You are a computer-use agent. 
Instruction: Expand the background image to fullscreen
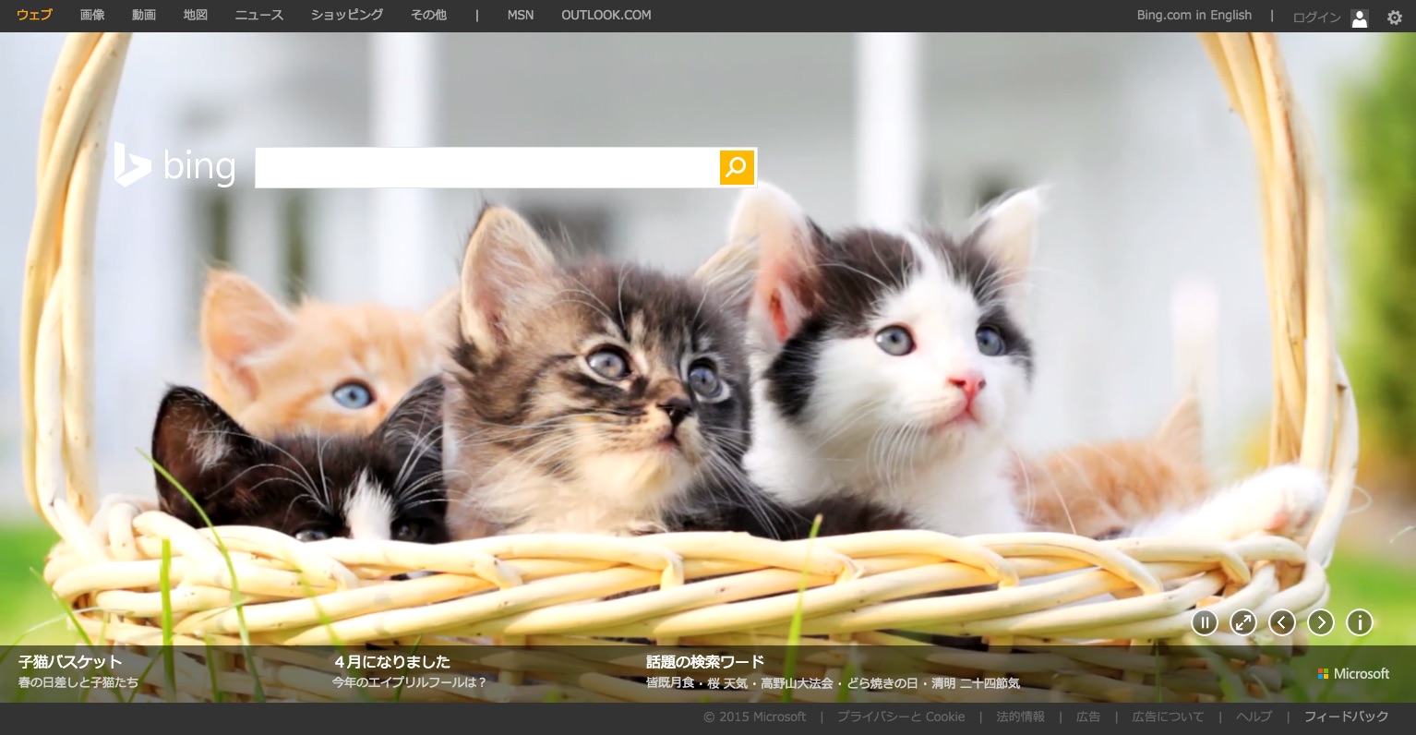pos(1243,622)
